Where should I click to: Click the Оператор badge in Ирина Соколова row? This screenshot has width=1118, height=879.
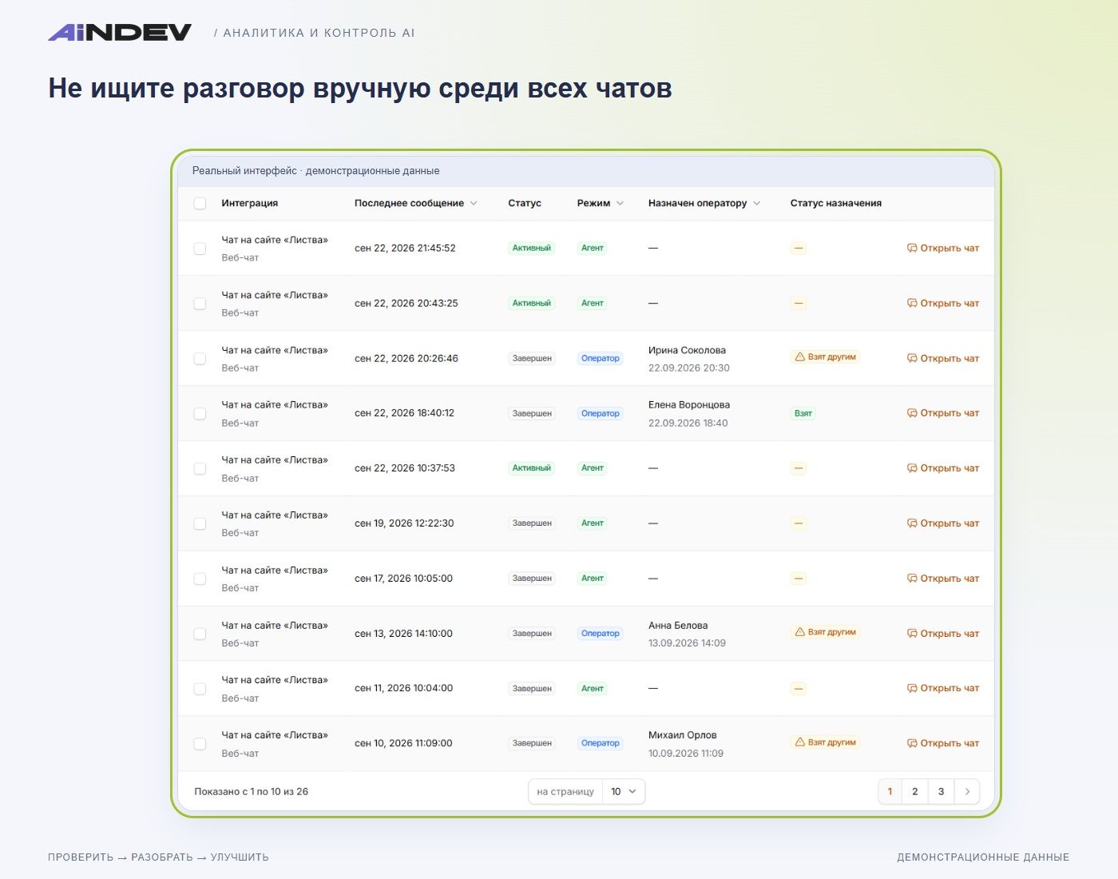(601, 359)
